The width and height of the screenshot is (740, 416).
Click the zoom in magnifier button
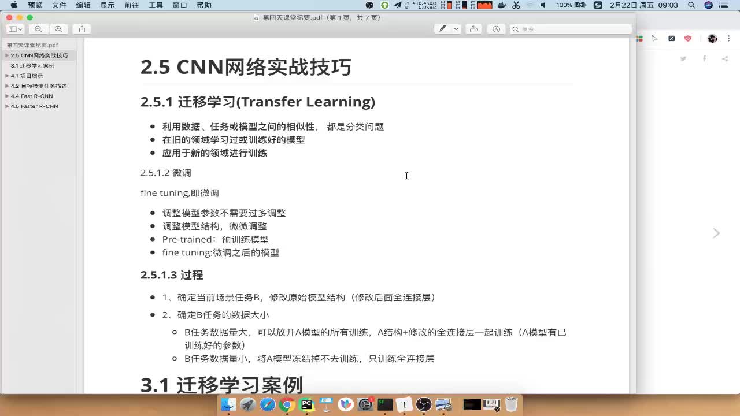tap(58, 29)
